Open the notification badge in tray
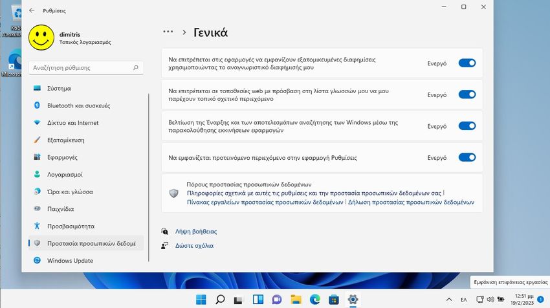The width and height of the screenshot is (550, 308). pos(540,299)
